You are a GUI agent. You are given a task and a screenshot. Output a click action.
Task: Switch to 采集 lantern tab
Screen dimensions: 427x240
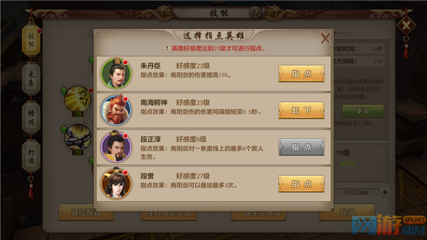[31, 79]
